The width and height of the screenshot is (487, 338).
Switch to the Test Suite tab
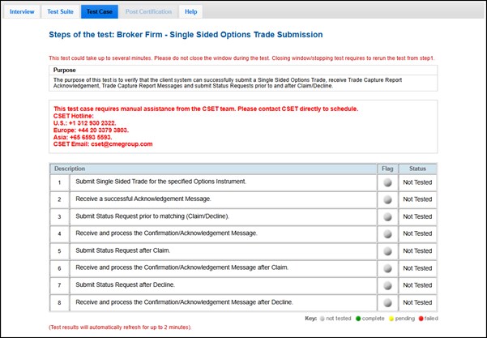point(62,12)
